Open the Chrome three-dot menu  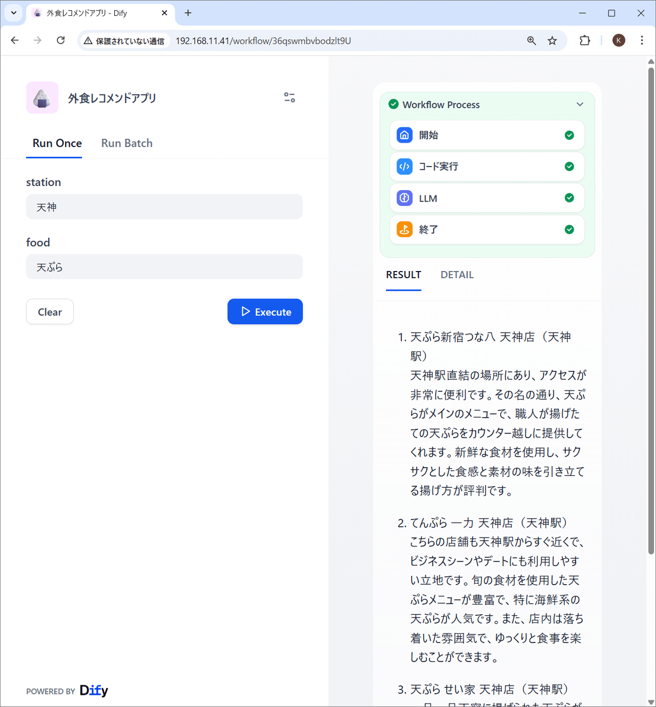(x=642, y=40)
